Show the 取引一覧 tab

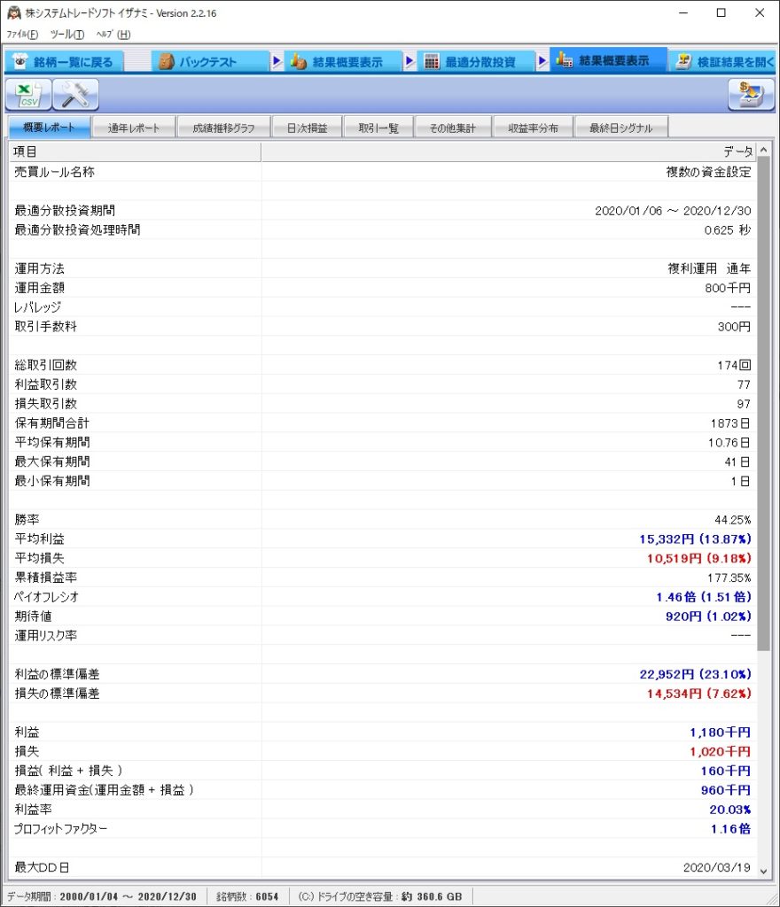378,128
